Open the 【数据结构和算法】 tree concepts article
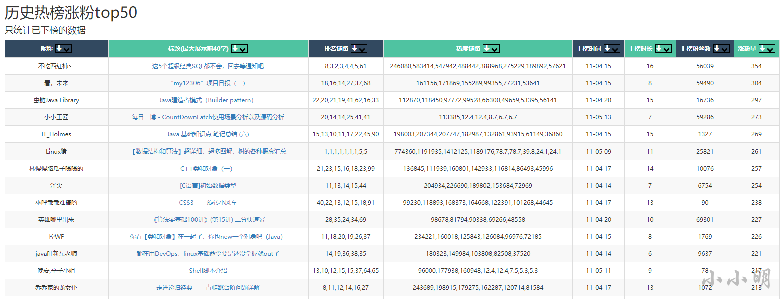The width and height of the screenshot is (781, 299). (x=208, y=152)
